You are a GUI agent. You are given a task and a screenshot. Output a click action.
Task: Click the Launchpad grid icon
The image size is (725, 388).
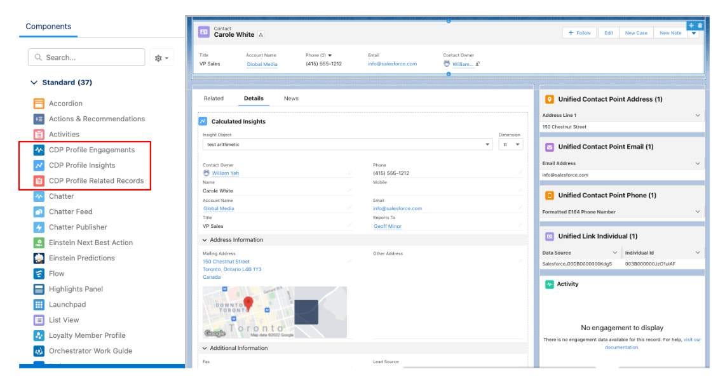tap(38, 303)
